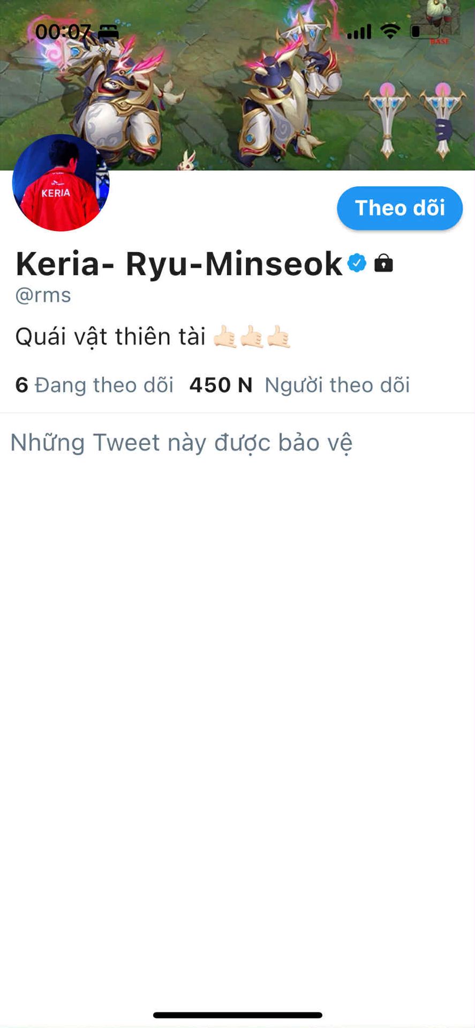The height and width of the screenshot is (1028, 475).
Task: Click the bio text Quái vật thiên tài
Action: (x=110, y=337)
